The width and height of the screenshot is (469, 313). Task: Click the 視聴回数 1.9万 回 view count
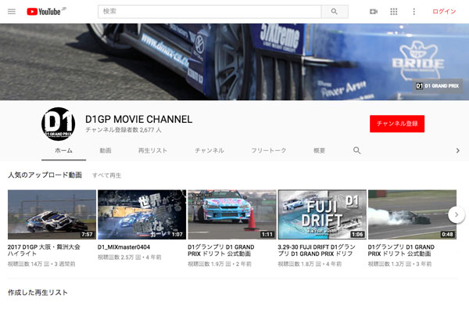coord(209,264)
